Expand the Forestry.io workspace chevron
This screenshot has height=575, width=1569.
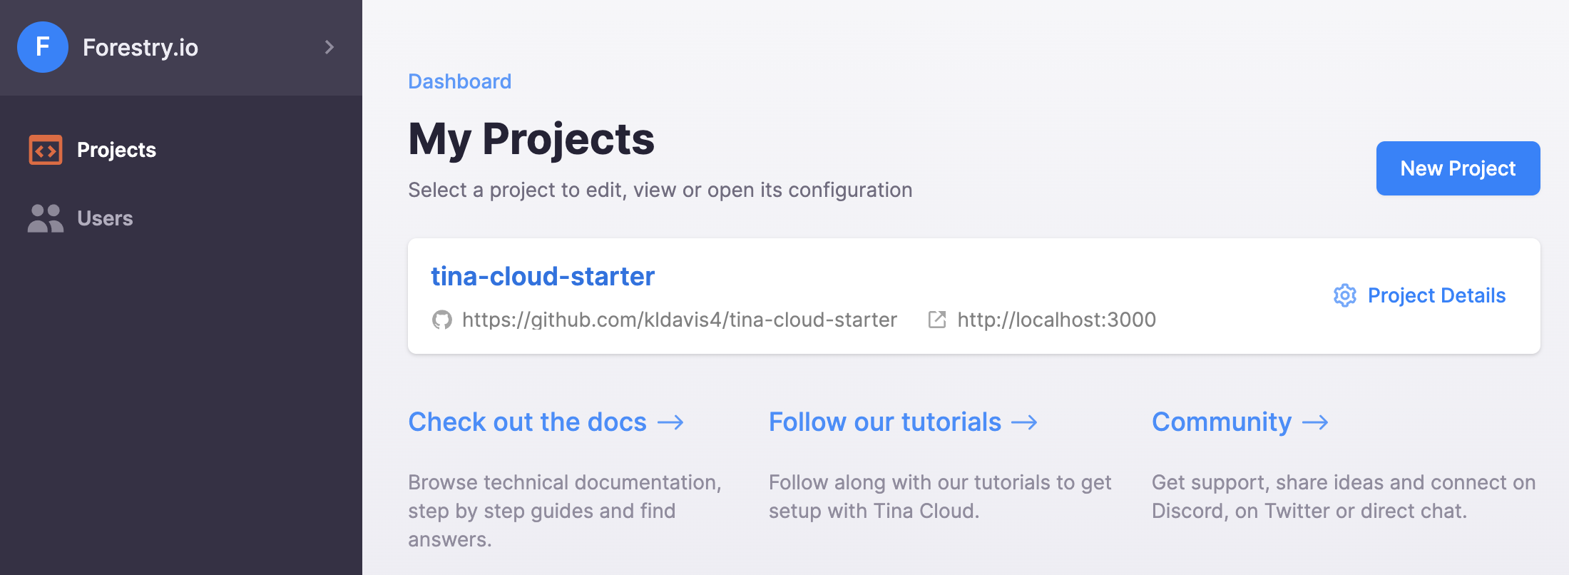(328, 47)
